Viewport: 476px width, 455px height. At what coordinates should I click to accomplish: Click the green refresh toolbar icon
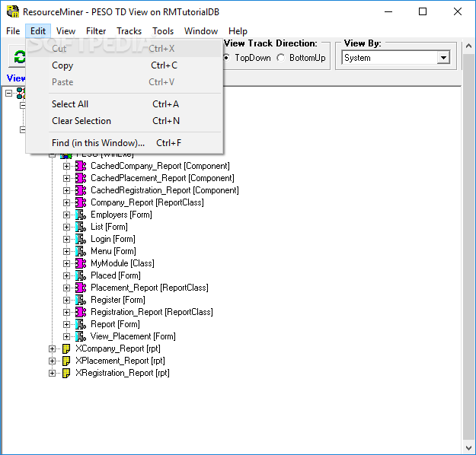click(19, 57)
